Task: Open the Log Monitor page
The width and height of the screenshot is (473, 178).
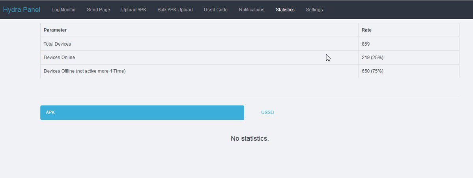Action: pos(64,10)
